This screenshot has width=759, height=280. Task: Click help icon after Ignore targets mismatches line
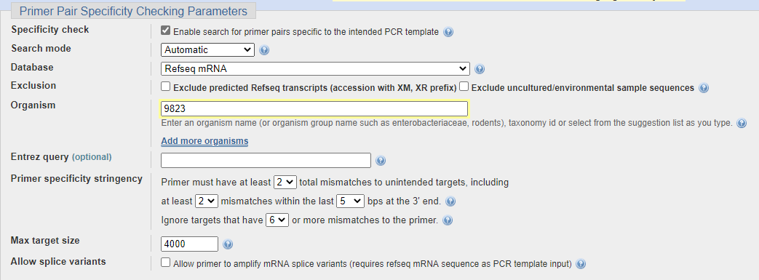448,220
